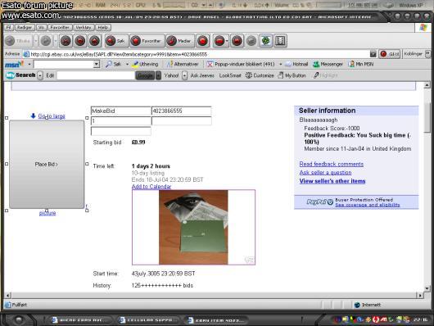Click the Start button on the taskbar
Image resolution: width=434 pixels, height=326 pixels.
18,320
